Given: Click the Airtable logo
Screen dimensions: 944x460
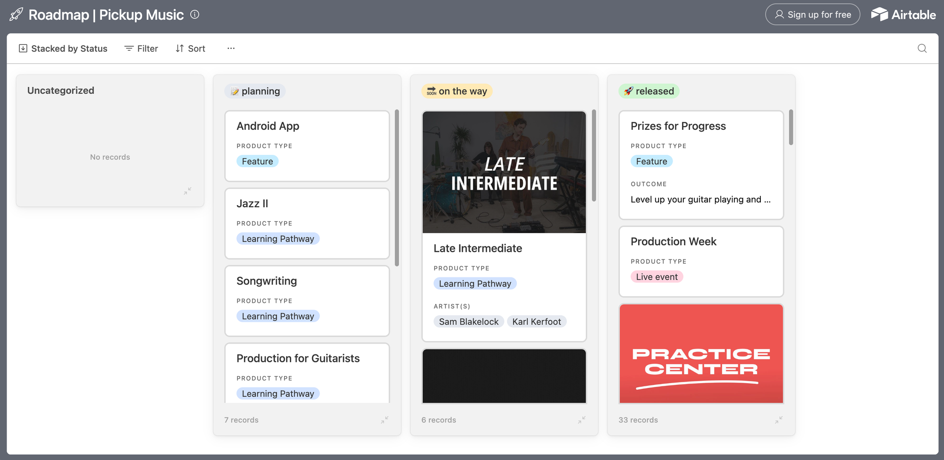Looking at the screenshot, I should point(903,15).
